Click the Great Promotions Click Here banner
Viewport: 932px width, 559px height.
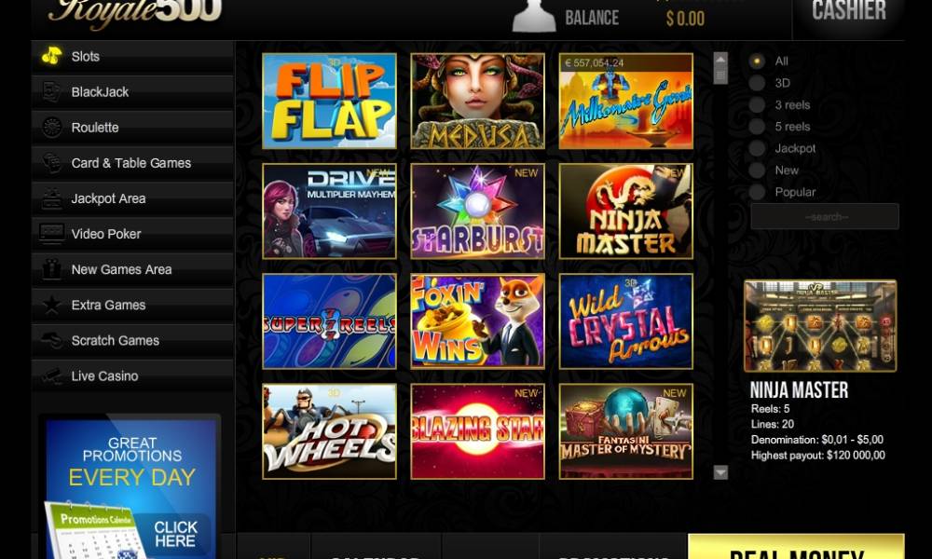tap(131, 488)
